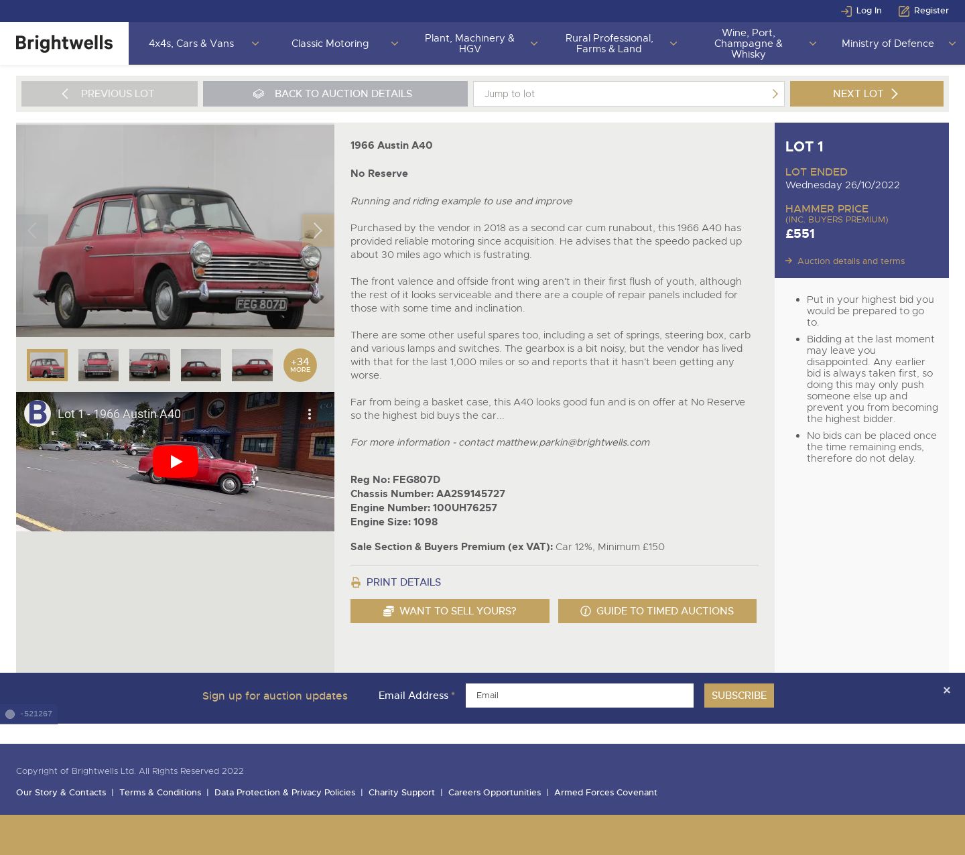The height and width of the screenshot is (855, 965).
Task: Open Our Story & Contacts footer link
Action: click(x=61, y=793)
